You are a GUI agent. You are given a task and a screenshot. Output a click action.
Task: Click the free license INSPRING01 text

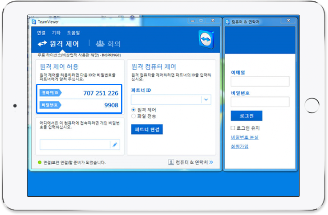pyautogui.click(x=79, y=55)
